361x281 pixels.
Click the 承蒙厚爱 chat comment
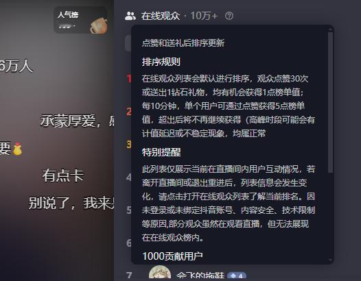point(77,121)
